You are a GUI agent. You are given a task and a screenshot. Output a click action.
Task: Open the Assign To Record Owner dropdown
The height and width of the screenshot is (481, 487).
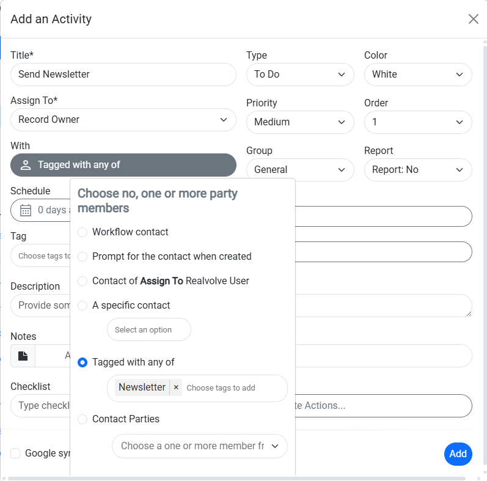point(123,120)
